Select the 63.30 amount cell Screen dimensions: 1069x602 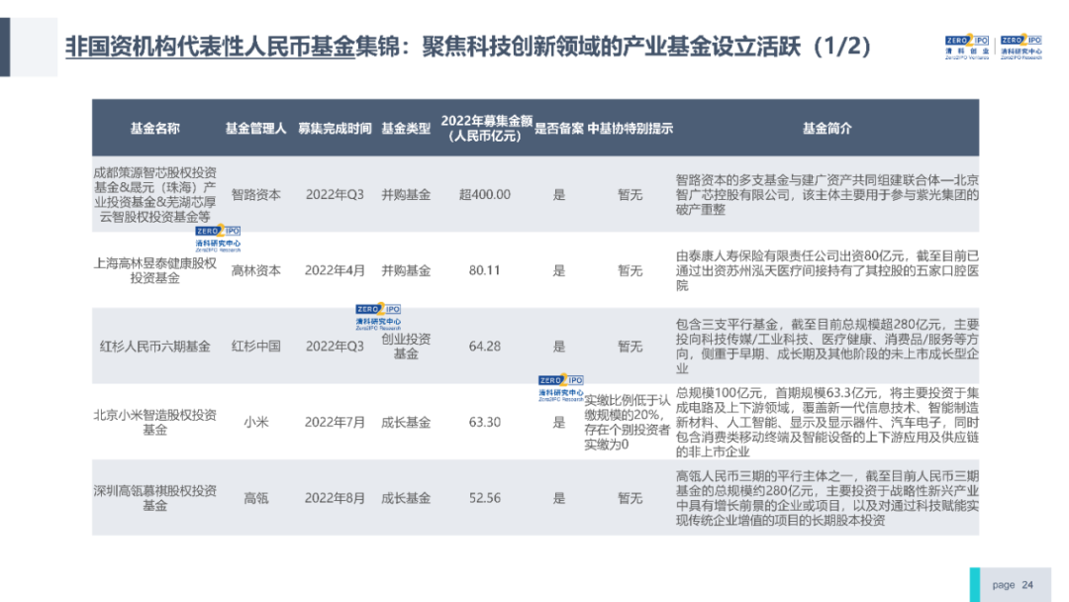(485, 422)
